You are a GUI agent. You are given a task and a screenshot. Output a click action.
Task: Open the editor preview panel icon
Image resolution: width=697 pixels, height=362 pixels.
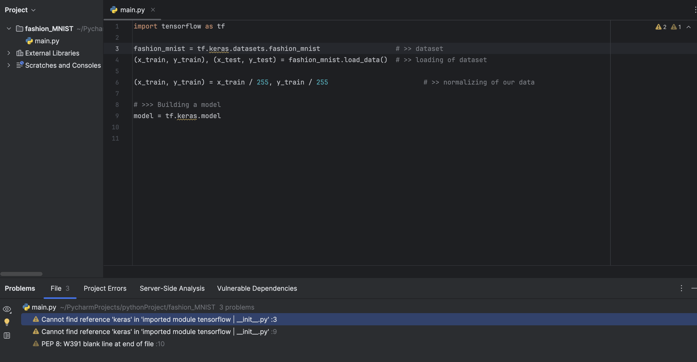(x=7, y=336)
